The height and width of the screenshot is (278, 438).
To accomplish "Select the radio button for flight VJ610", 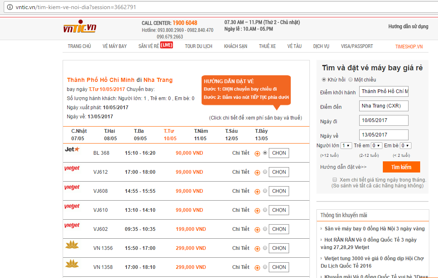I will (265, 210).
